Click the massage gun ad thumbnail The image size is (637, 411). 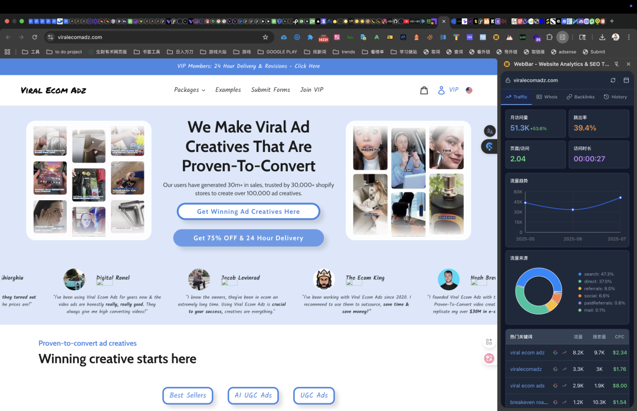click(127, 217)
